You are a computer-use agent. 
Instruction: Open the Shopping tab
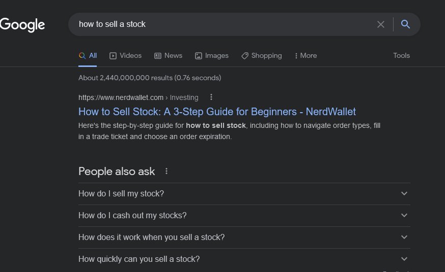[x=262, y=56]
